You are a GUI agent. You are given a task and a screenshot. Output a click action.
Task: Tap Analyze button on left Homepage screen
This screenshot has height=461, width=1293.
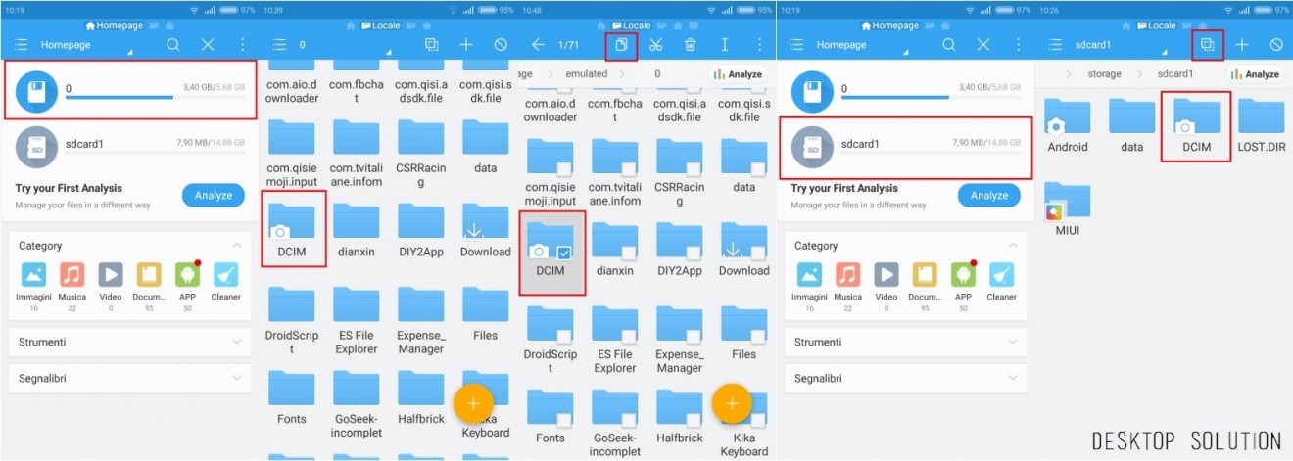pos(213,195)
